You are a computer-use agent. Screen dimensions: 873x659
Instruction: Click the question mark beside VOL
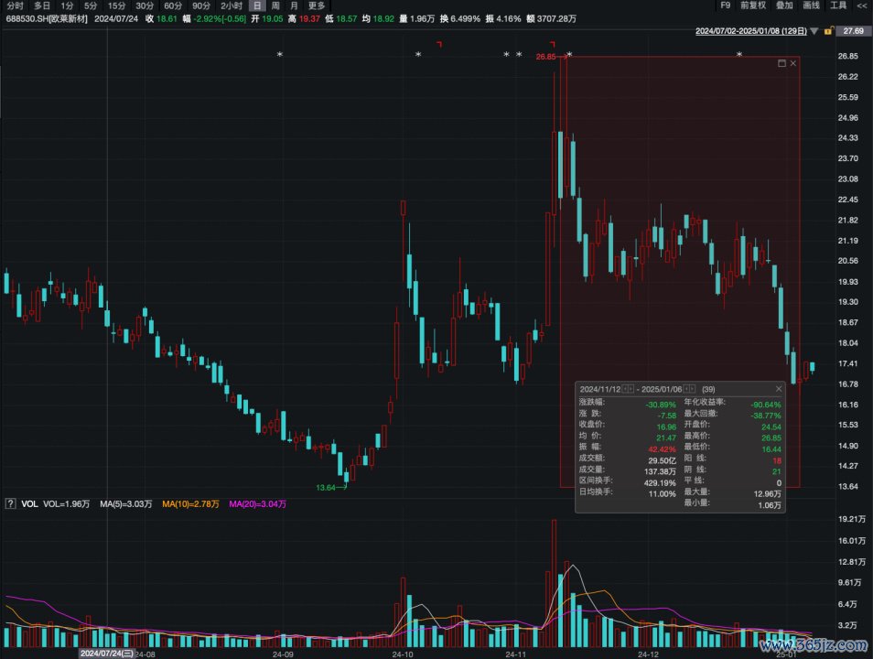pyautogui.click(x=10, y=503)
